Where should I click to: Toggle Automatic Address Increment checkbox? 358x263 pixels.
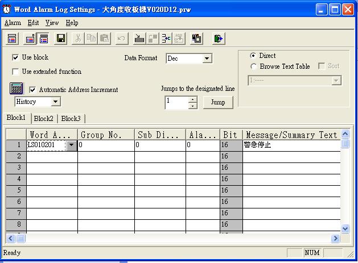(x=32, y=90)
